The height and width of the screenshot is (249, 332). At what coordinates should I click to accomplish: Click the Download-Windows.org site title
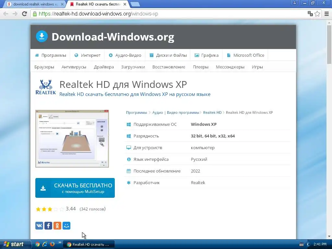113,37
